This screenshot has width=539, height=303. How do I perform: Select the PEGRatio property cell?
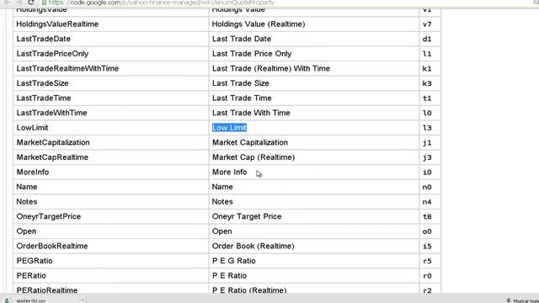click(x=111, y=260)
